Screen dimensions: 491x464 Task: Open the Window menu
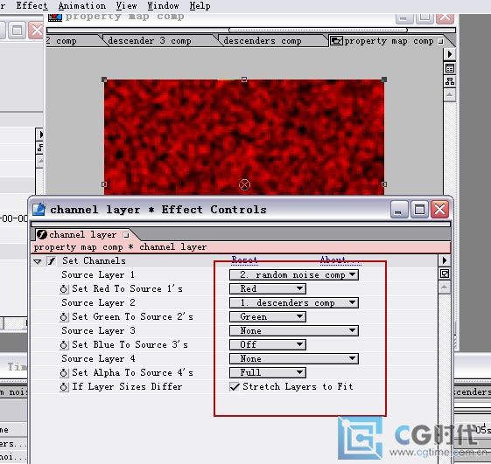pos(163,5)
